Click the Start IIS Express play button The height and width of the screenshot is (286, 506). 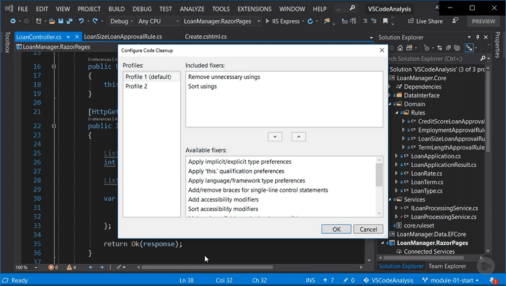click(x=267, y=21)
